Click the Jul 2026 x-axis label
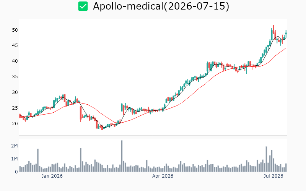The image size is (306, 191). pos(273,176)
